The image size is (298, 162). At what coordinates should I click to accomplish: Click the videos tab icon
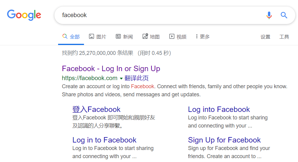click(172, 36)
